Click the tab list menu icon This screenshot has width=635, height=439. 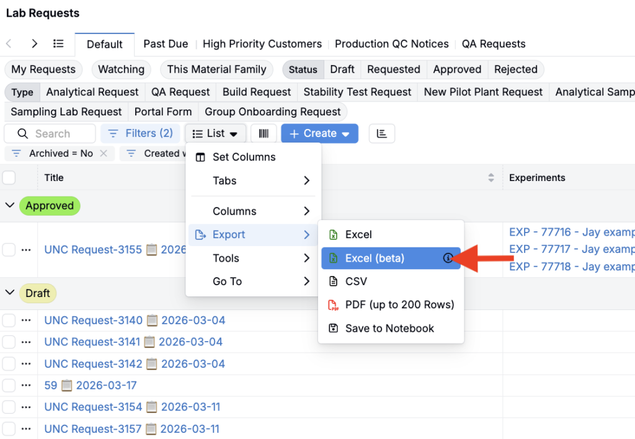(58, 44)
